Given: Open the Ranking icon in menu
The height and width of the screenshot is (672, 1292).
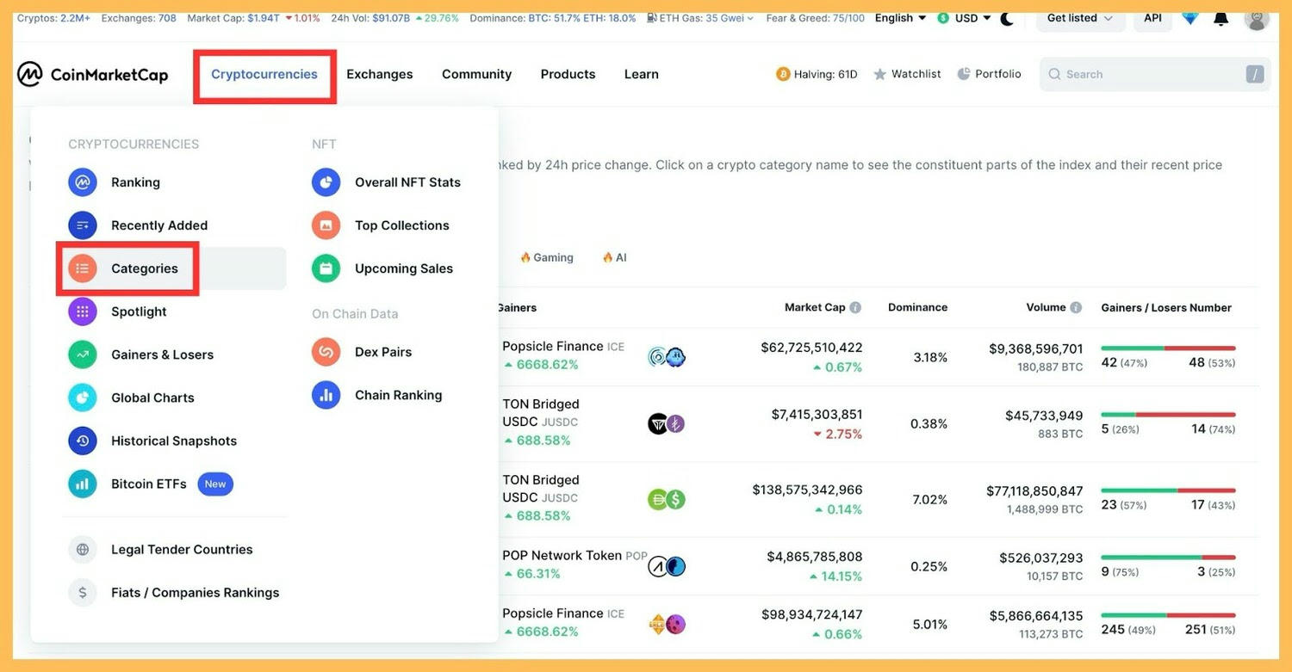Looking at the screenshot, I should (83, 182).
